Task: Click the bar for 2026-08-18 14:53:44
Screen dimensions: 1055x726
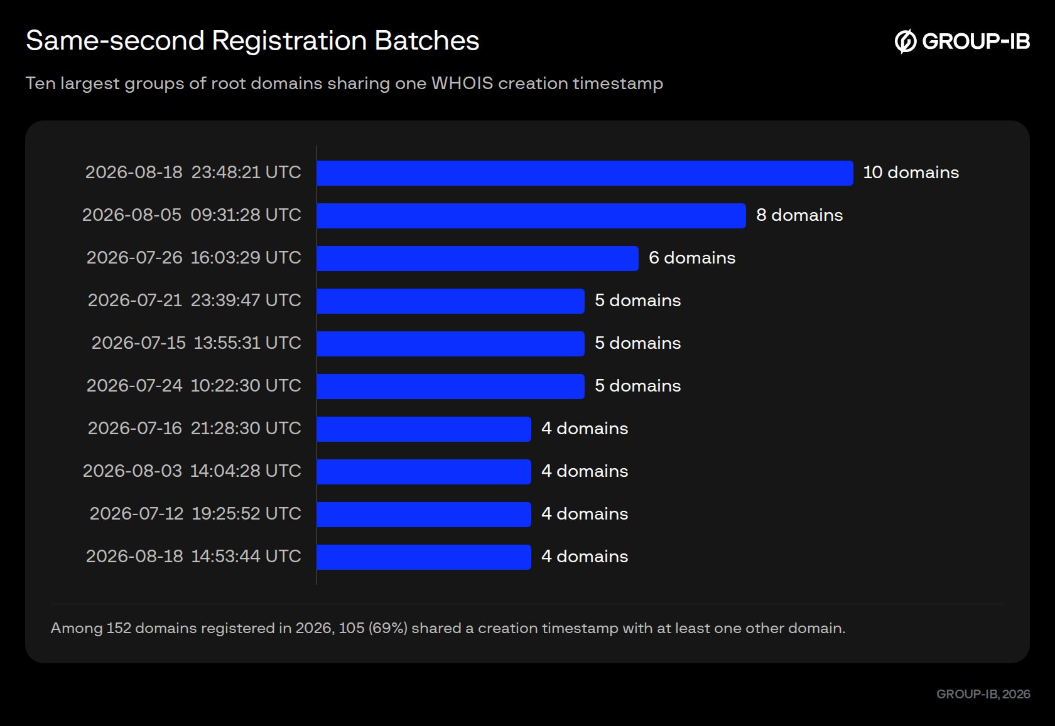Action: click(424, 557)
